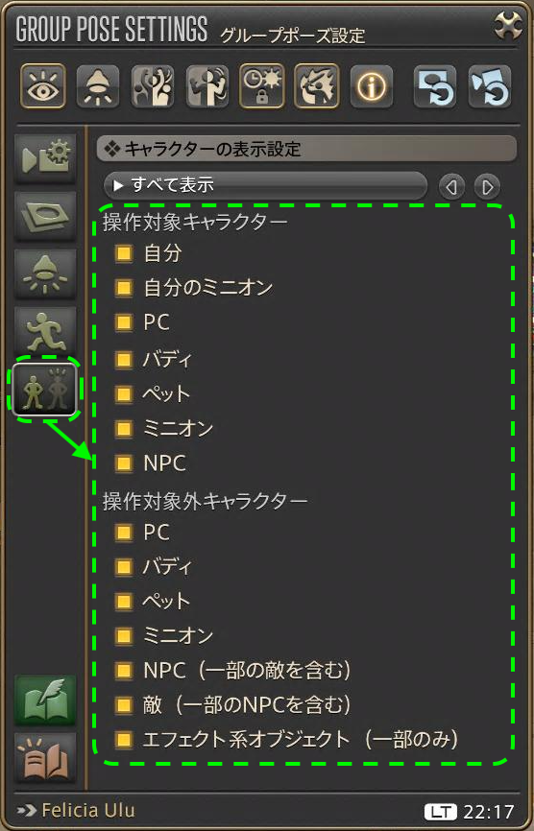Image resolution: width=534 pixels, height=831 pixels.
Task: Open the すべて表示 dropdown
Action: click(266, 185)
